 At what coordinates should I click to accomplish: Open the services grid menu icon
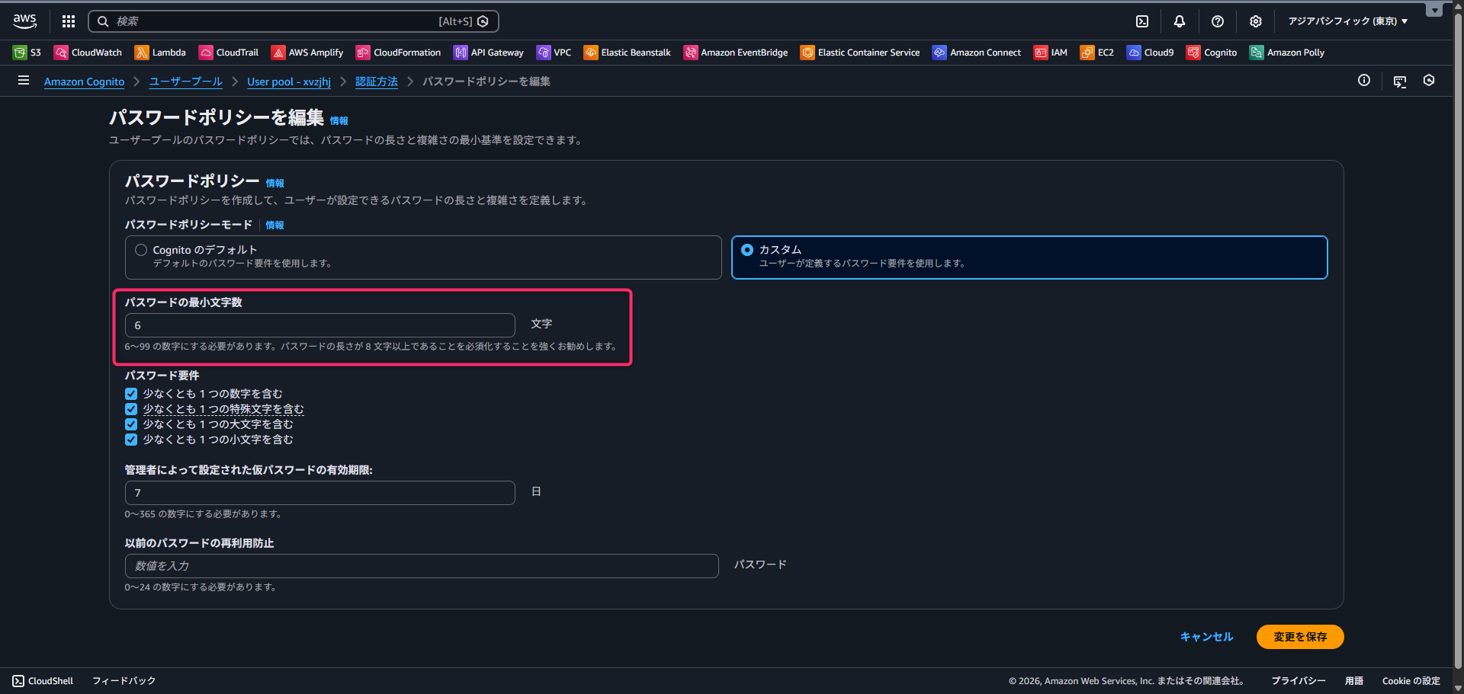69,21
